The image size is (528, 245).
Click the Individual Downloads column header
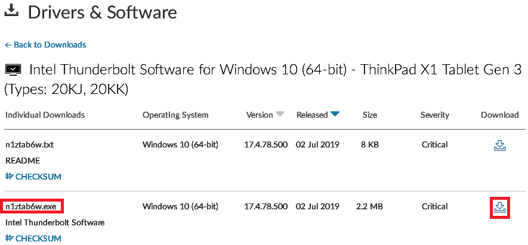point(45,115)
